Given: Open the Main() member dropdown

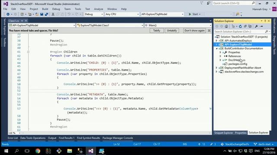Looking at the screenshot, I should (178, 25).
